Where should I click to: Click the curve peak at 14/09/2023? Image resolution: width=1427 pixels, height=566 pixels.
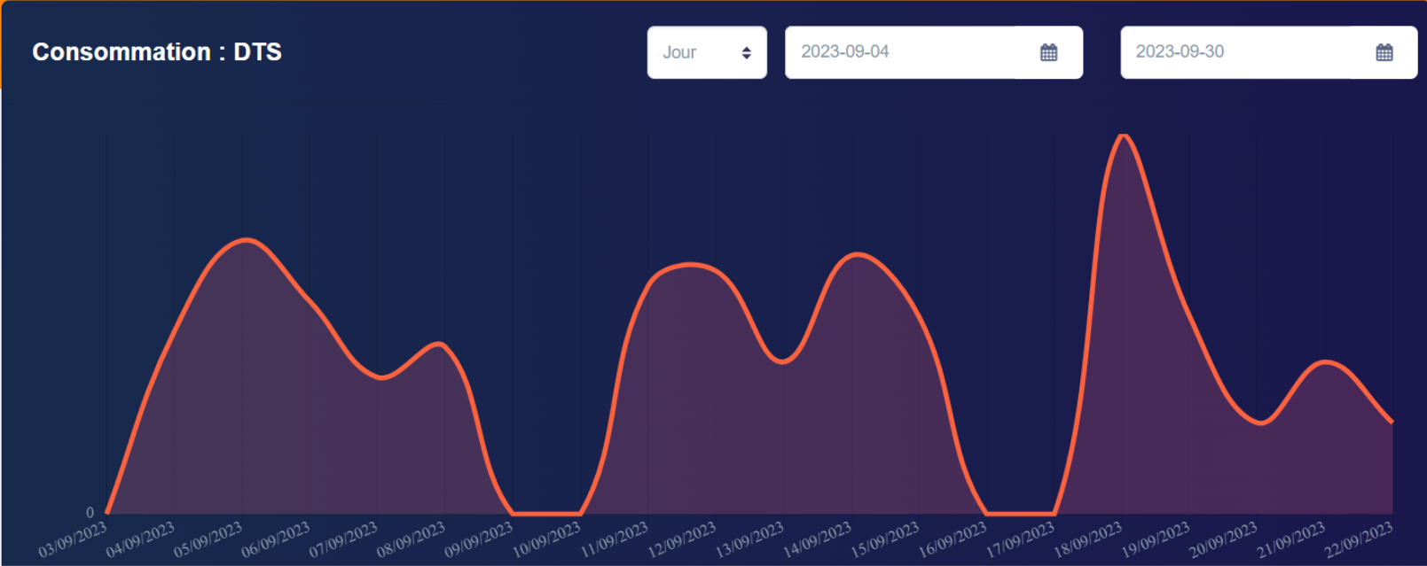[x=856, y=255]
